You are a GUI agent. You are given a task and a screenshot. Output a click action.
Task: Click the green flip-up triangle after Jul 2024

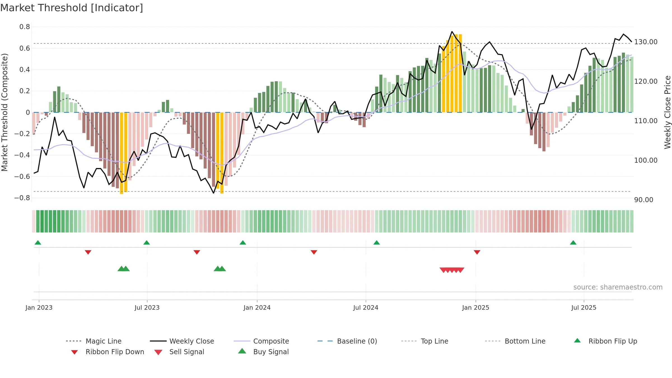377,242
